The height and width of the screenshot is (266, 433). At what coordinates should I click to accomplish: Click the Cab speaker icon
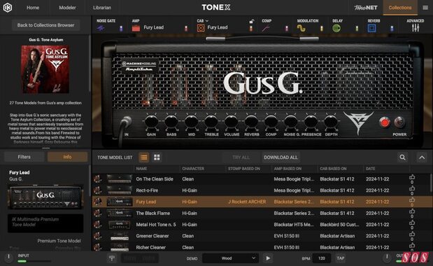pyautogui.click(x=201, y=28)
